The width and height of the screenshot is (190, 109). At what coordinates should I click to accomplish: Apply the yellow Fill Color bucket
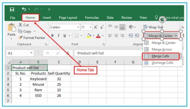(89, 36)
